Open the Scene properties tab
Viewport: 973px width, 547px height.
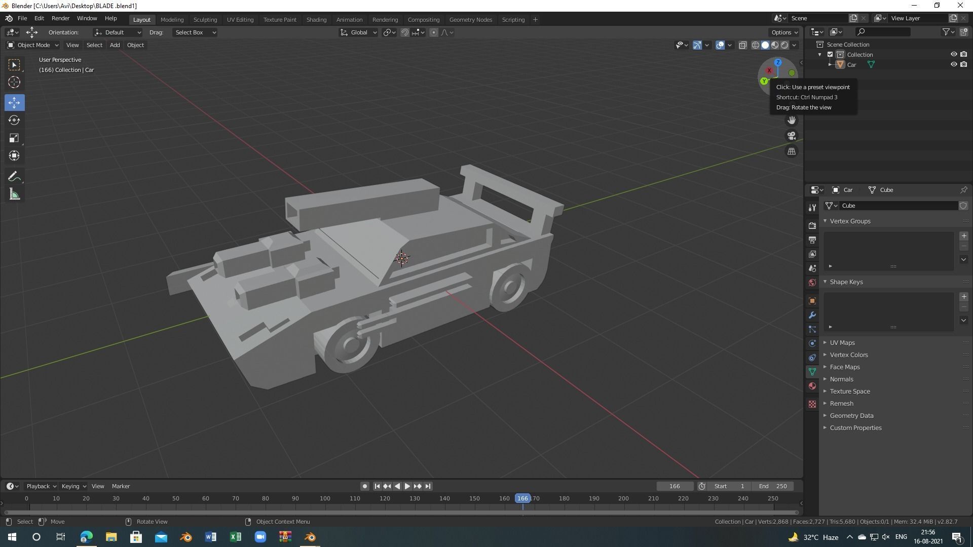click(812, 268)
